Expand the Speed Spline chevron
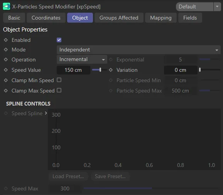This screenshot has width=223, height=195. click(x=46, y=113)
